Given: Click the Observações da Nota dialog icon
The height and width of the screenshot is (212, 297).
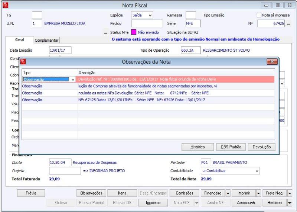Looking at the screenshot, I should (23, 61).
